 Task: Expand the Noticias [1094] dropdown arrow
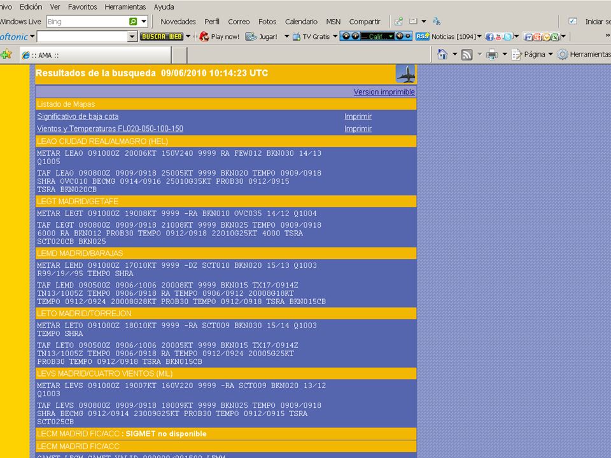point(479,37)
